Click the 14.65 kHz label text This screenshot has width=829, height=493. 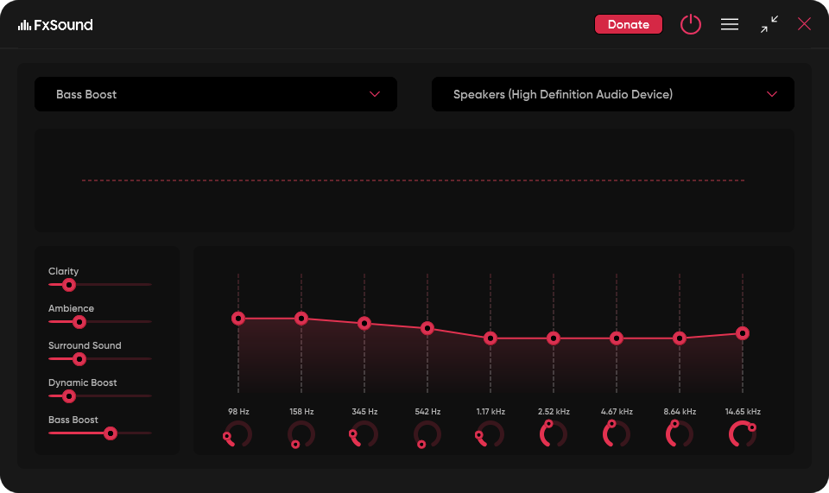[743, 412]
